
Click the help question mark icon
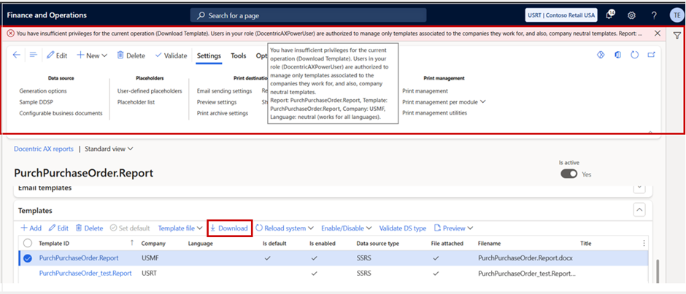pos(654,15)
